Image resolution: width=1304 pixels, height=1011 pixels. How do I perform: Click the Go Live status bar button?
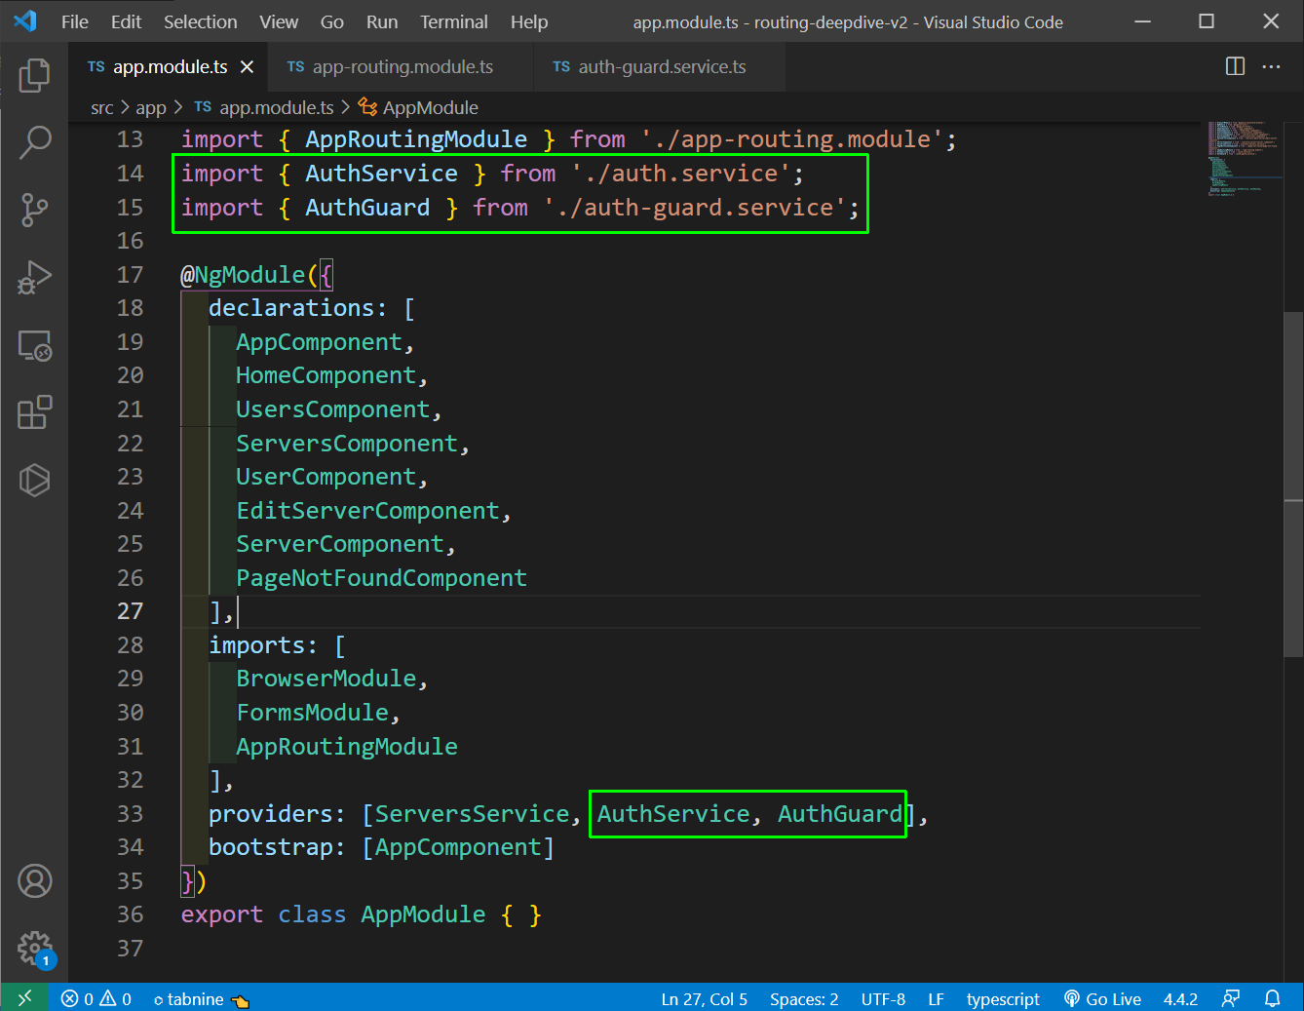click(1102, 999)
